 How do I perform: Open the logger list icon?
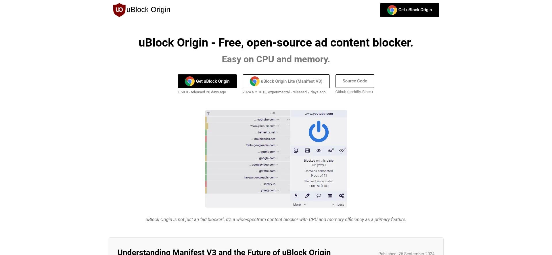(330, 196)
